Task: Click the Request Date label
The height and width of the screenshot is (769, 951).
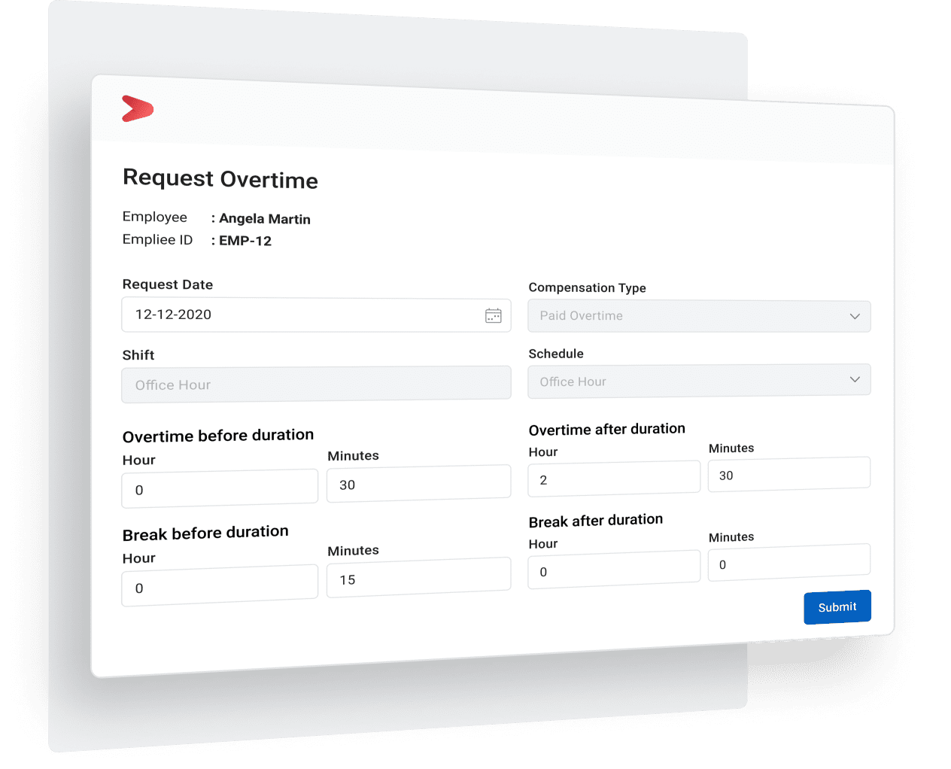Action: pos(168,284)
